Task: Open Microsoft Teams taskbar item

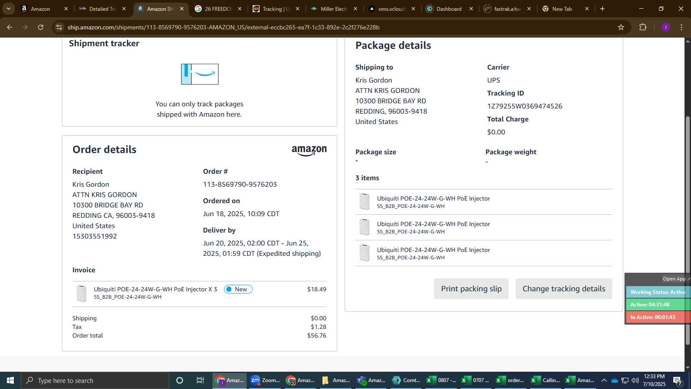Action: pyautogui.click(x=371, y=380)
